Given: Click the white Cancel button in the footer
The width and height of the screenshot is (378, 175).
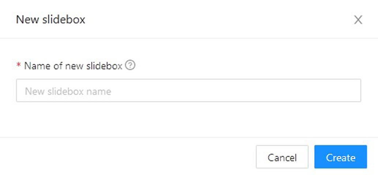Looking at the screenshot, I should tap(282, 157).
